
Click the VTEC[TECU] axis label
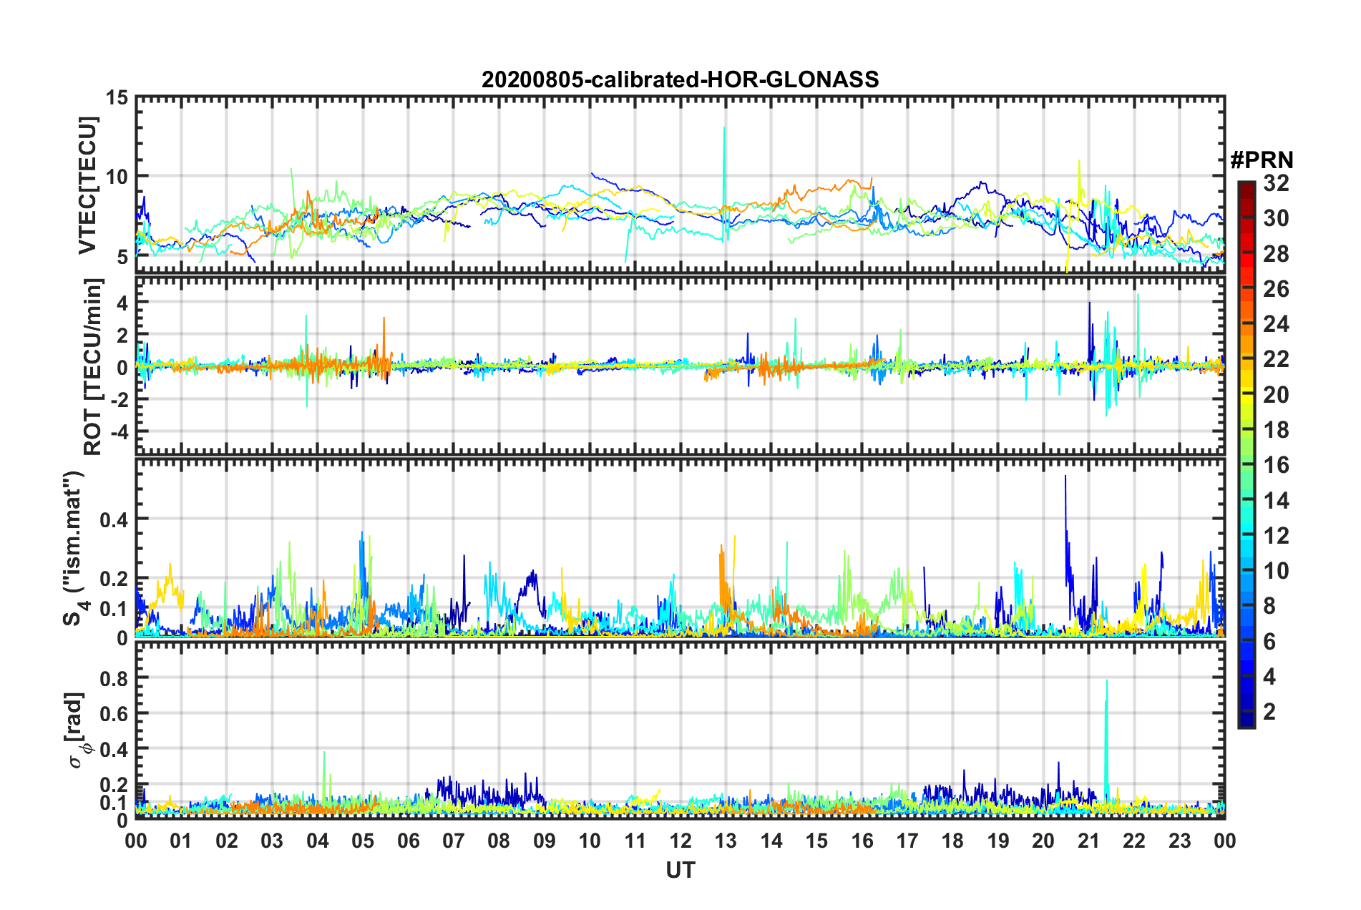click(88, 185)
